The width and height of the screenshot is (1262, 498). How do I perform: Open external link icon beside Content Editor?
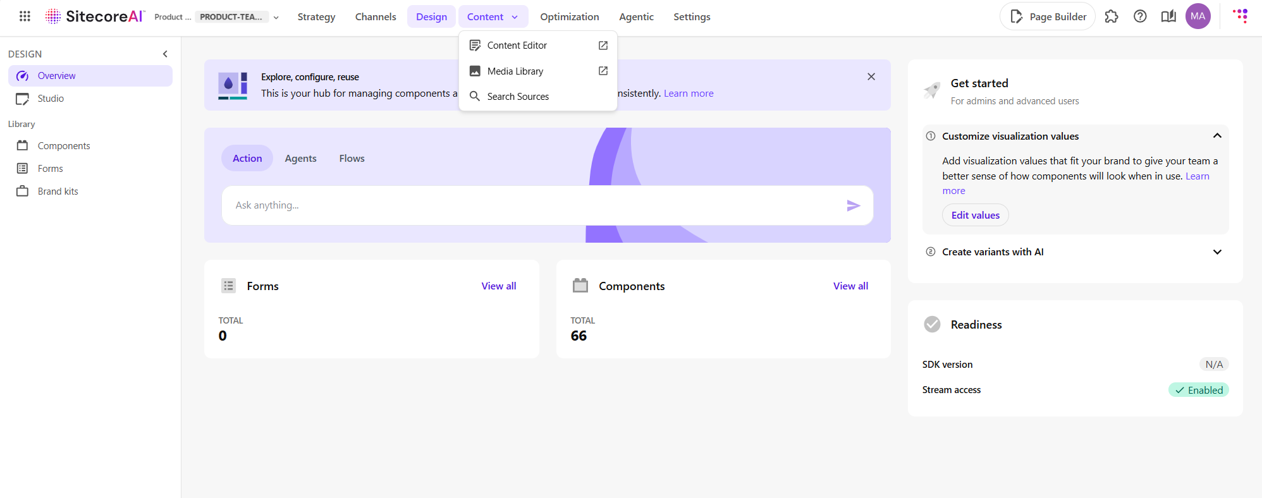[x=603, y=46]
